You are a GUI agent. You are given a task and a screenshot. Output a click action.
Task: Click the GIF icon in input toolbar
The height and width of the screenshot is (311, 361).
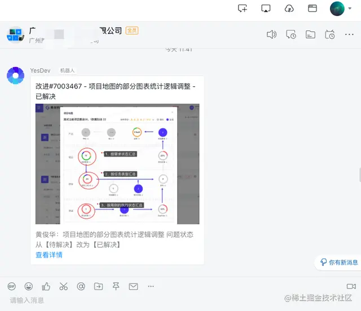pyautogui.click(x=11, y=286)
